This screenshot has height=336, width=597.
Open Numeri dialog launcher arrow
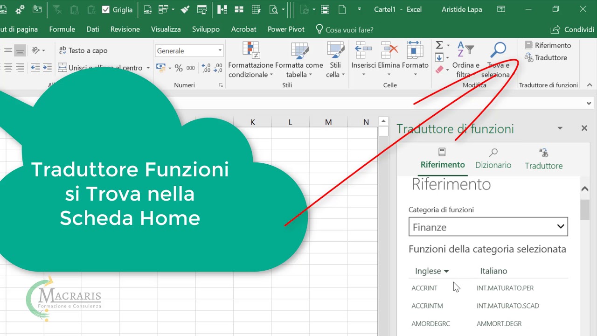[x=221, y=85]
